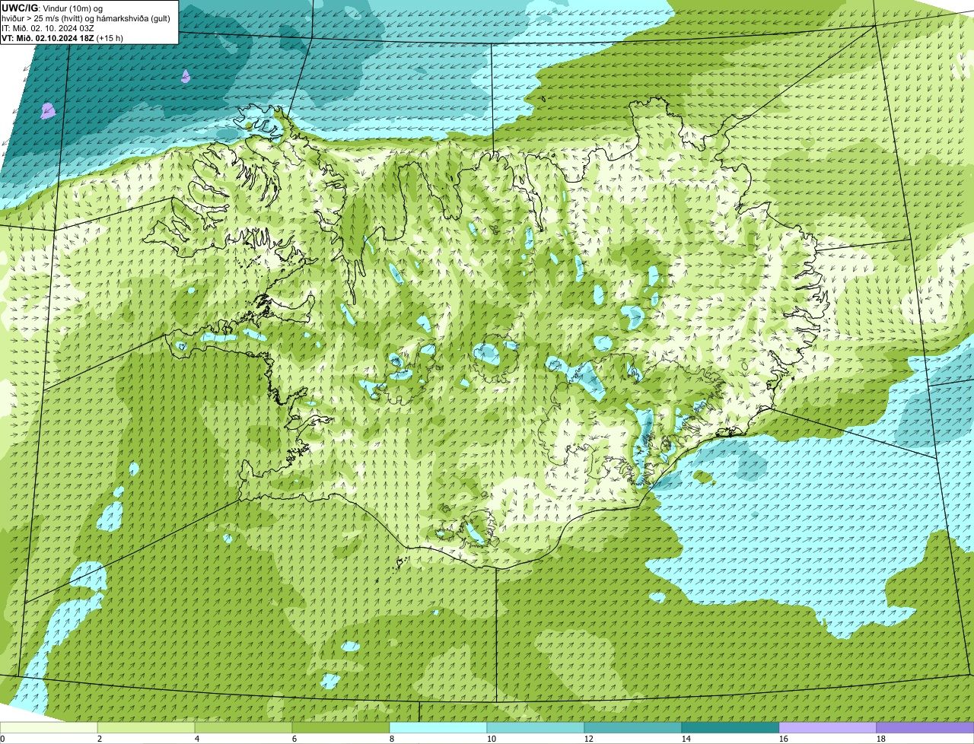Screen dimensions: 974x744
Task: Select the above-18 m/s purple legend swatch
Action: pyautogui.click(x=925, y=728)
